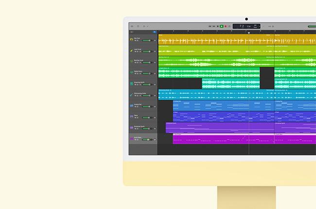Click the blue button in track header bar
Screen dimensions: 316x209
tap(155, 32)
